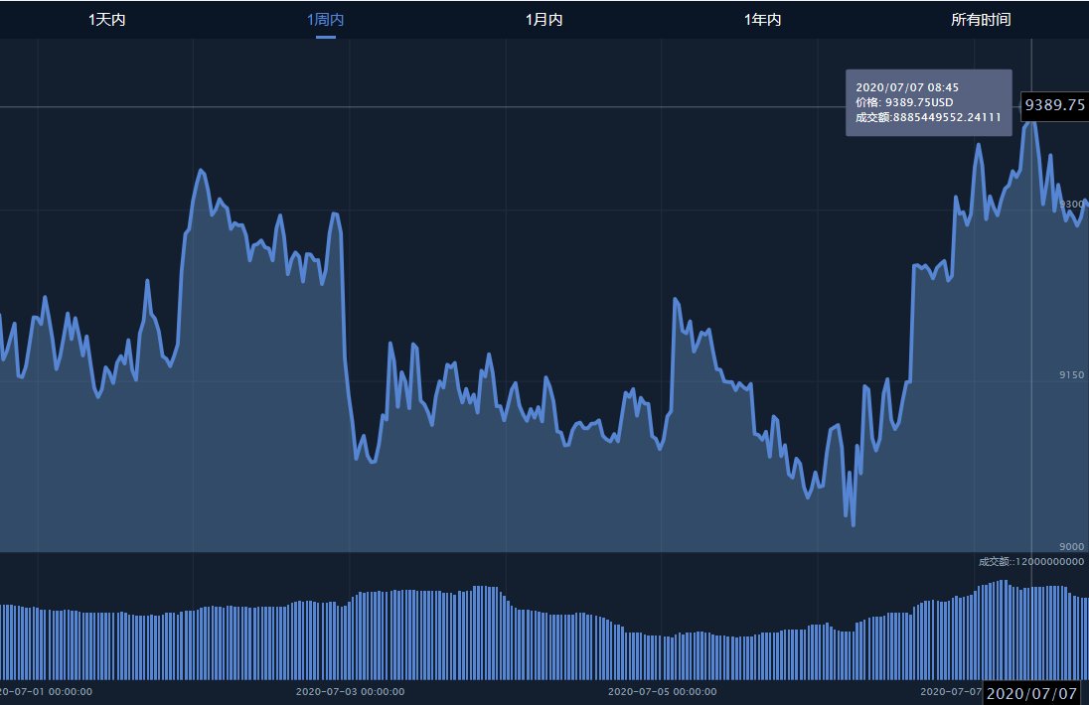This screenshot has height=705, width=1089.
Task: Click the 价格: 9389.75USD tooltip line
Action: [904, 102]
